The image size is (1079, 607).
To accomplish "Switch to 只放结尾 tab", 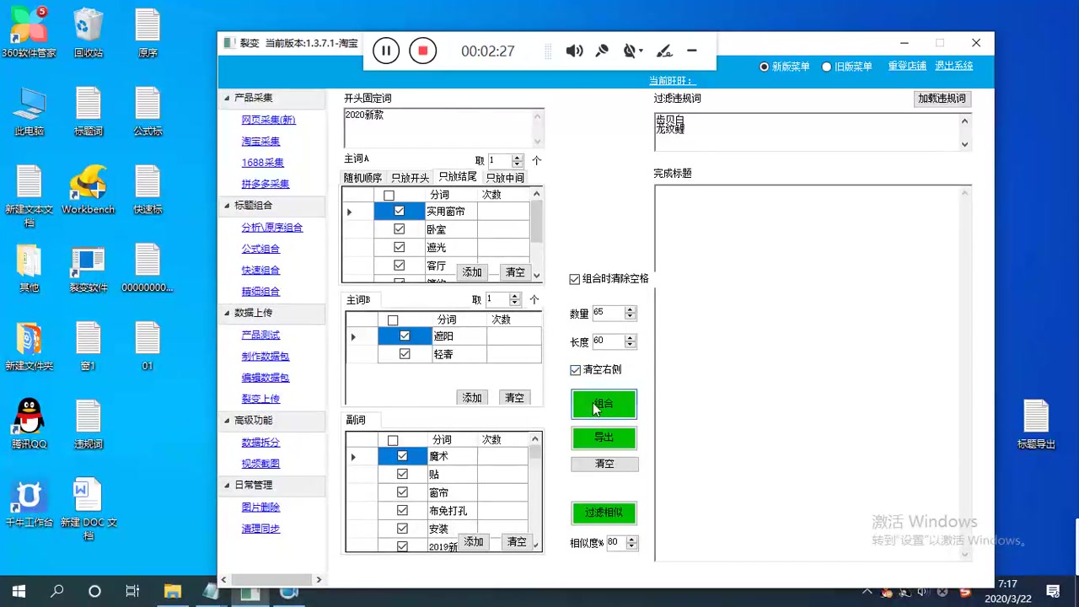I will pos(458,177).
